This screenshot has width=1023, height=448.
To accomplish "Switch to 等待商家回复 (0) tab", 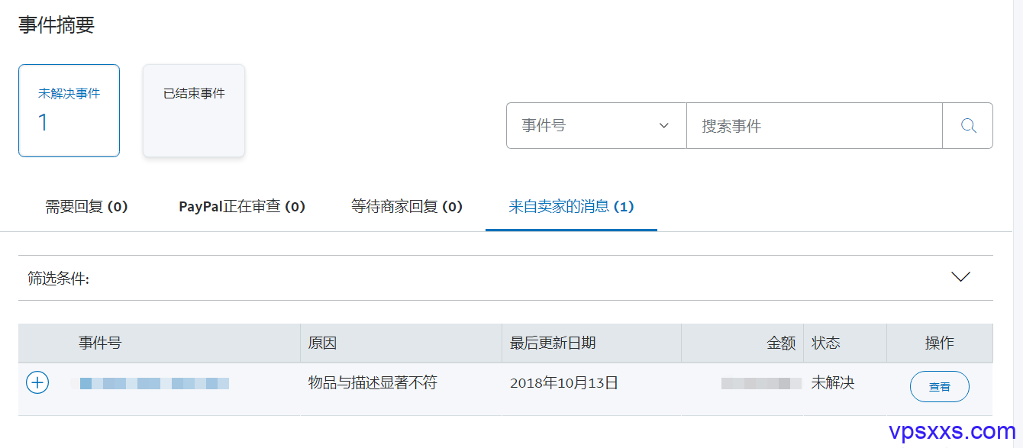I will coord(407,207).
